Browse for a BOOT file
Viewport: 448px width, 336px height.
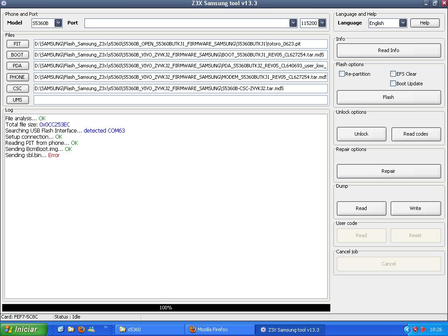pos(17,55)
